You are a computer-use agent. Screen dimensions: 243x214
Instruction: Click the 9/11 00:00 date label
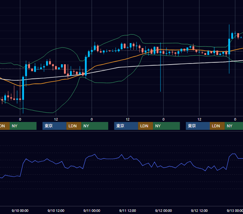tap(92, 210)
